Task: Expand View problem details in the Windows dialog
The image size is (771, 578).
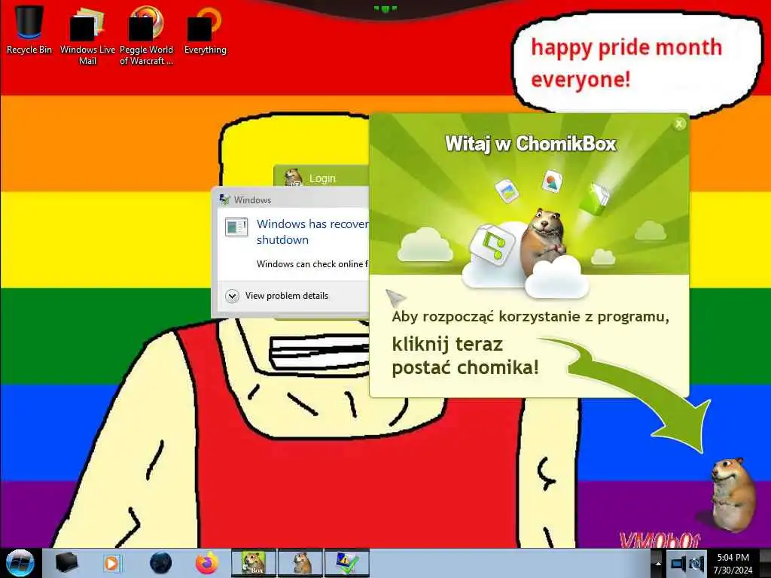Action: (x=277, y=296)
